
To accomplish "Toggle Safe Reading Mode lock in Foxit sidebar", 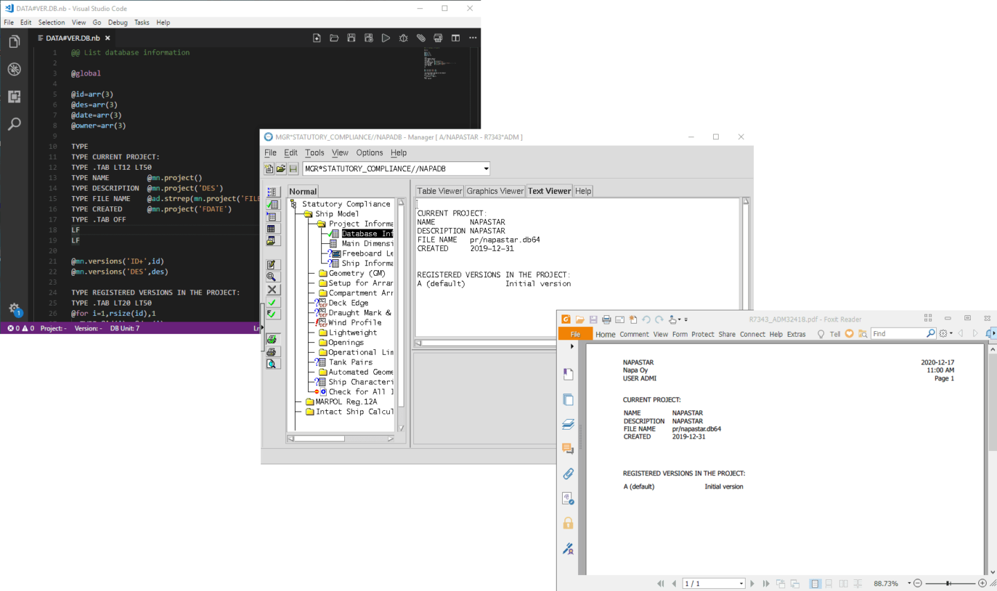I will click(x=568, y=523).
